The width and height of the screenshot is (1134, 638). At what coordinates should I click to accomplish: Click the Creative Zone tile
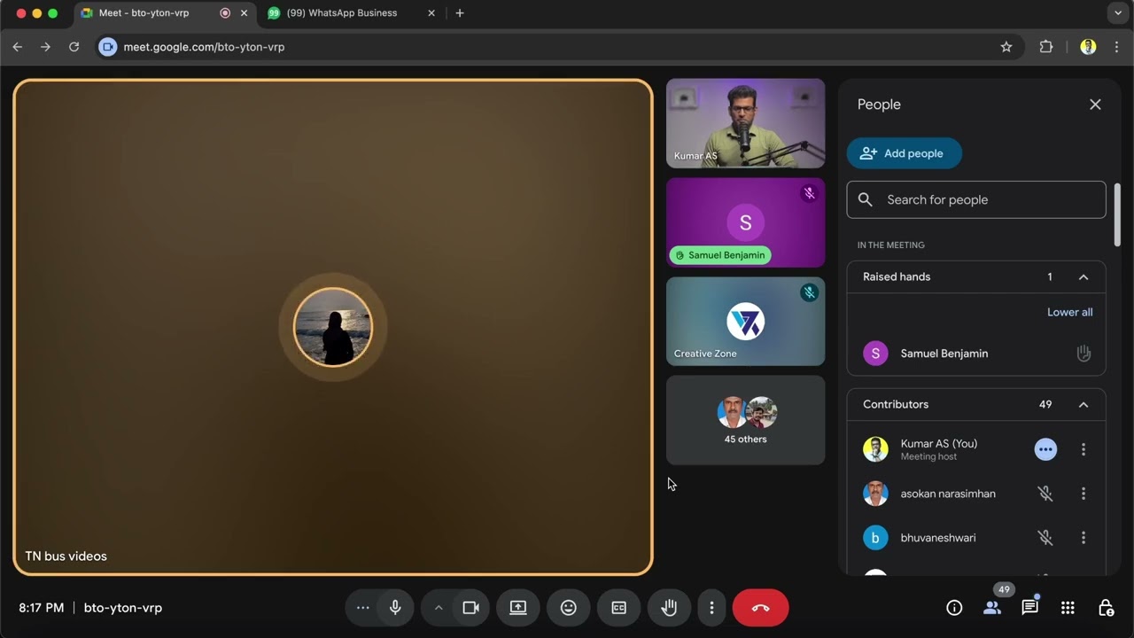(x=745, y=322)
